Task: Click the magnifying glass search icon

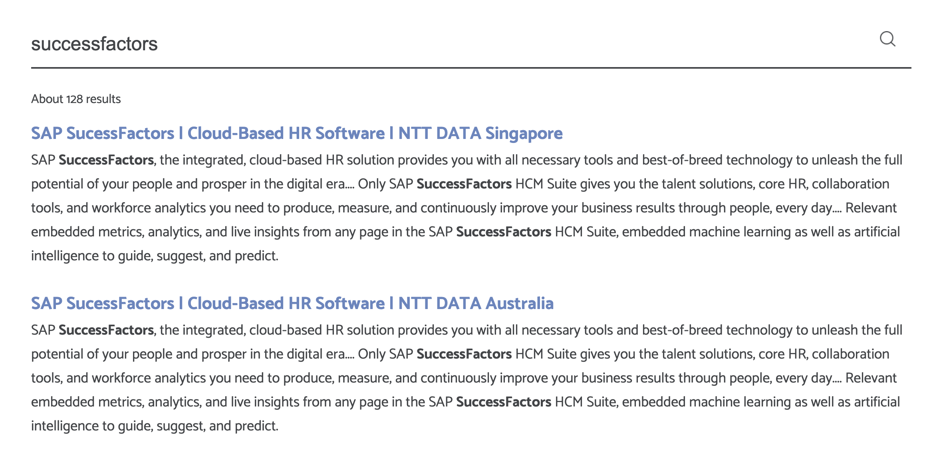Action: [887, 39]
